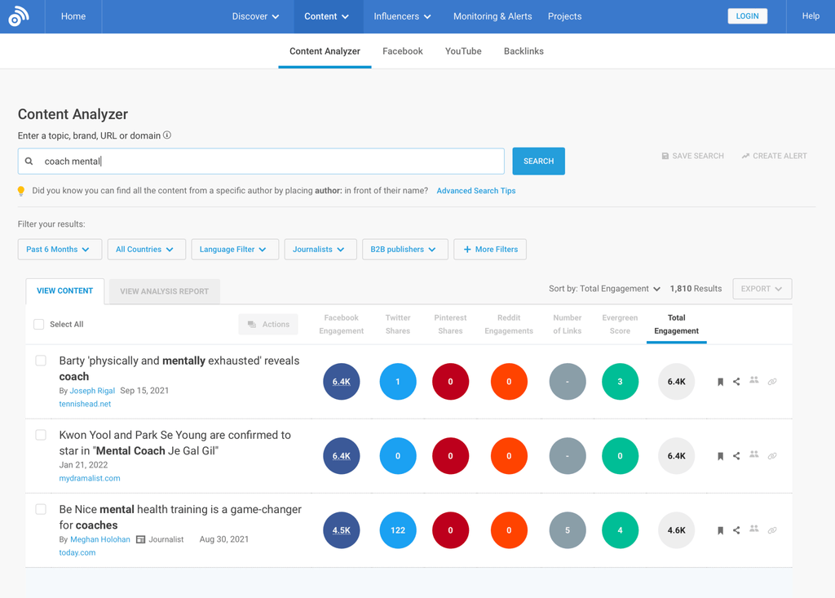Open today.com domain link

pos(77,552)
